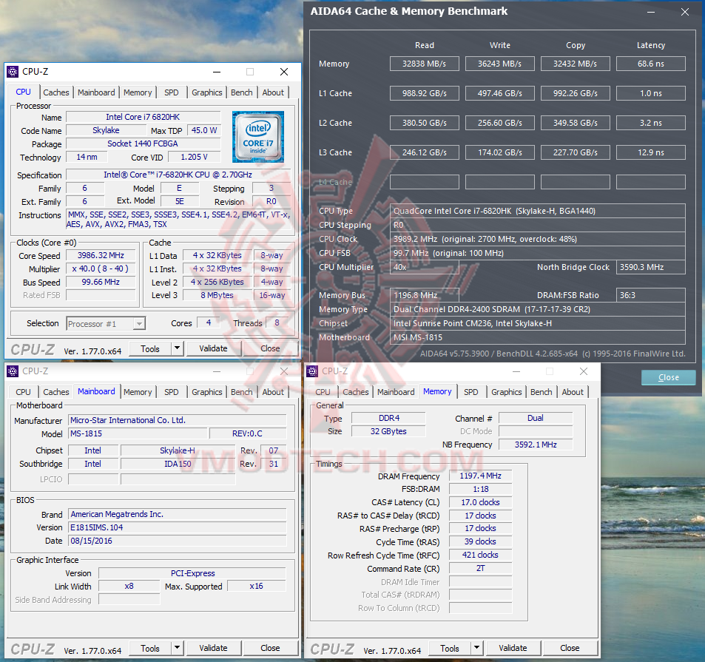
Task: Select Mainboard tab in the Memory CPU-Z window
Action: click(x=396, y=392)
